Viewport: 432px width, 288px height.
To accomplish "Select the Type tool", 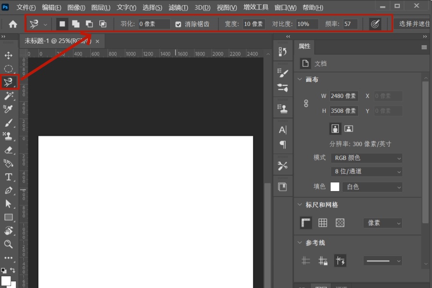I will point(8,177).
